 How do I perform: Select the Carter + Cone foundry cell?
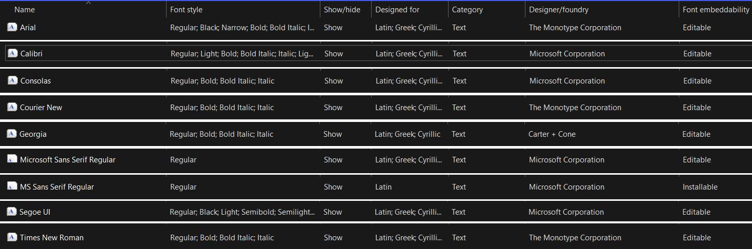click(552, 134)
